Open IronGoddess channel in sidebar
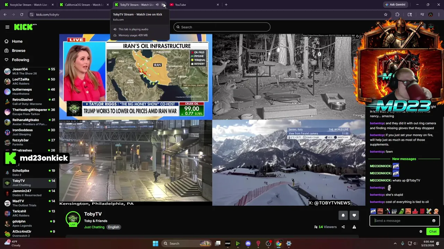Image resolution: width=444 pixels, height=249 pixels. pos(29,132)
